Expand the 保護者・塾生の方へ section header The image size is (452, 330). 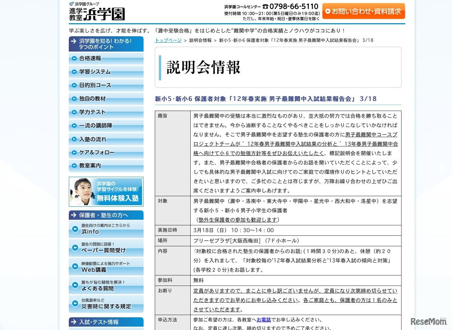(x=106, y=215)
